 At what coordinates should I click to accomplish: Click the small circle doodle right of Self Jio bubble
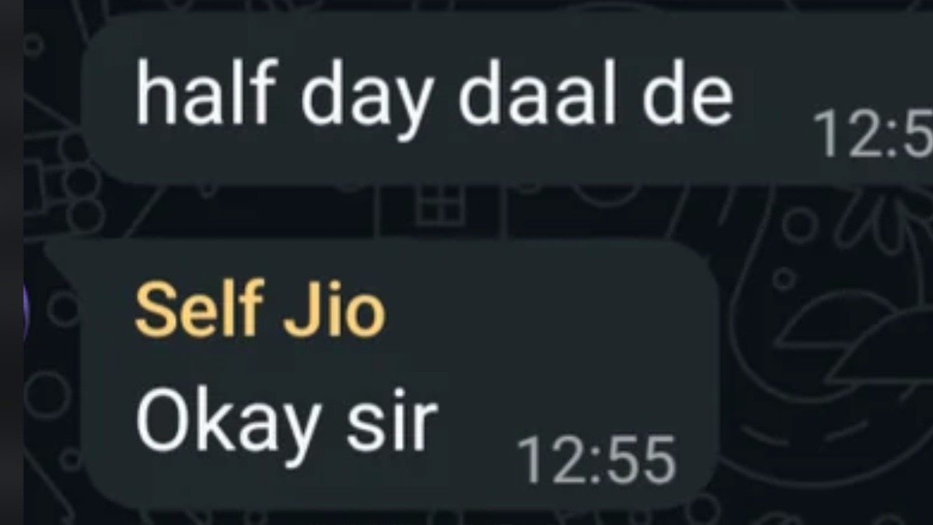coord(784,277)
